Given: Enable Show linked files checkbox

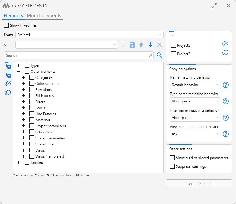Looking at the screenshot, I should (x=6, y=25).
